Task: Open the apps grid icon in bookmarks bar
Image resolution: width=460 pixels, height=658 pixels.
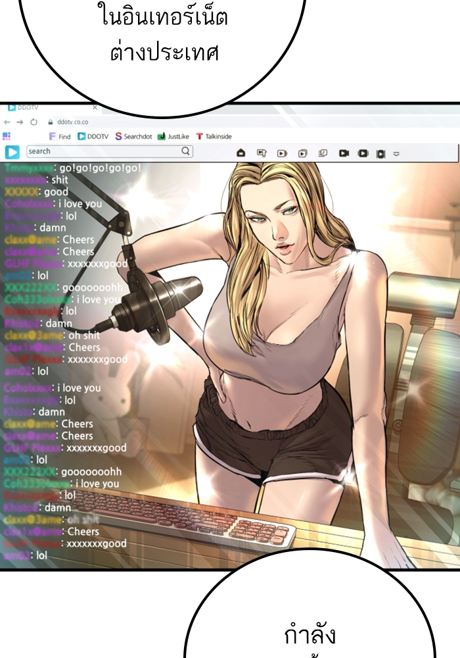Action: pyautogui.click(x=7, y=136)
